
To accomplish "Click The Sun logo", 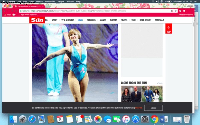I will point(37,20).
